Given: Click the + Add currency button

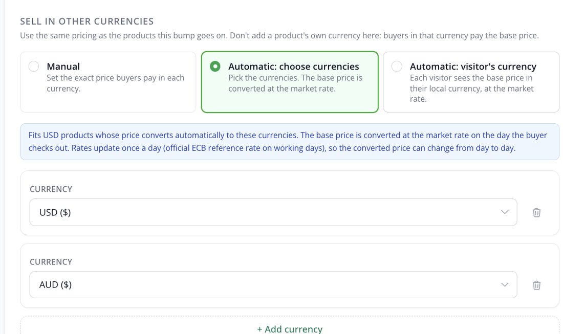Looking at the screenshot, I should (x=290, y=328).
